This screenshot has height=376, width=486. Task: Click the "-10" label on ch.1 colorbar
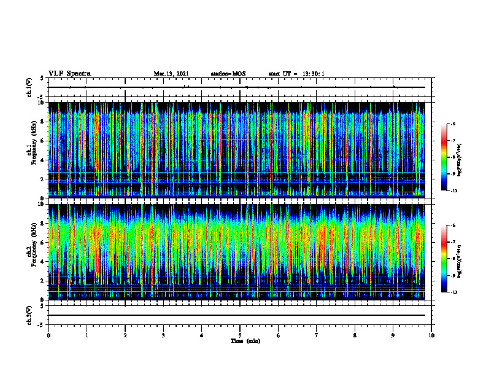pyautogui.click(x=453, y=191)
